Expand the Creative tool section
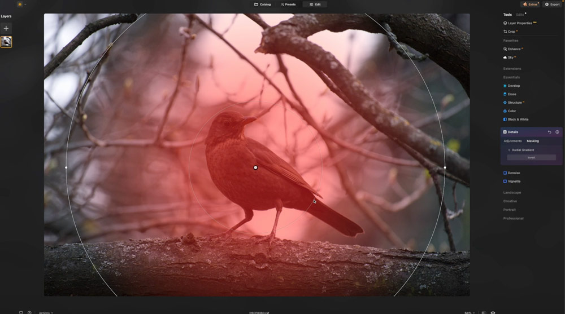The image size is (565, 314). [x=510, y=201]
